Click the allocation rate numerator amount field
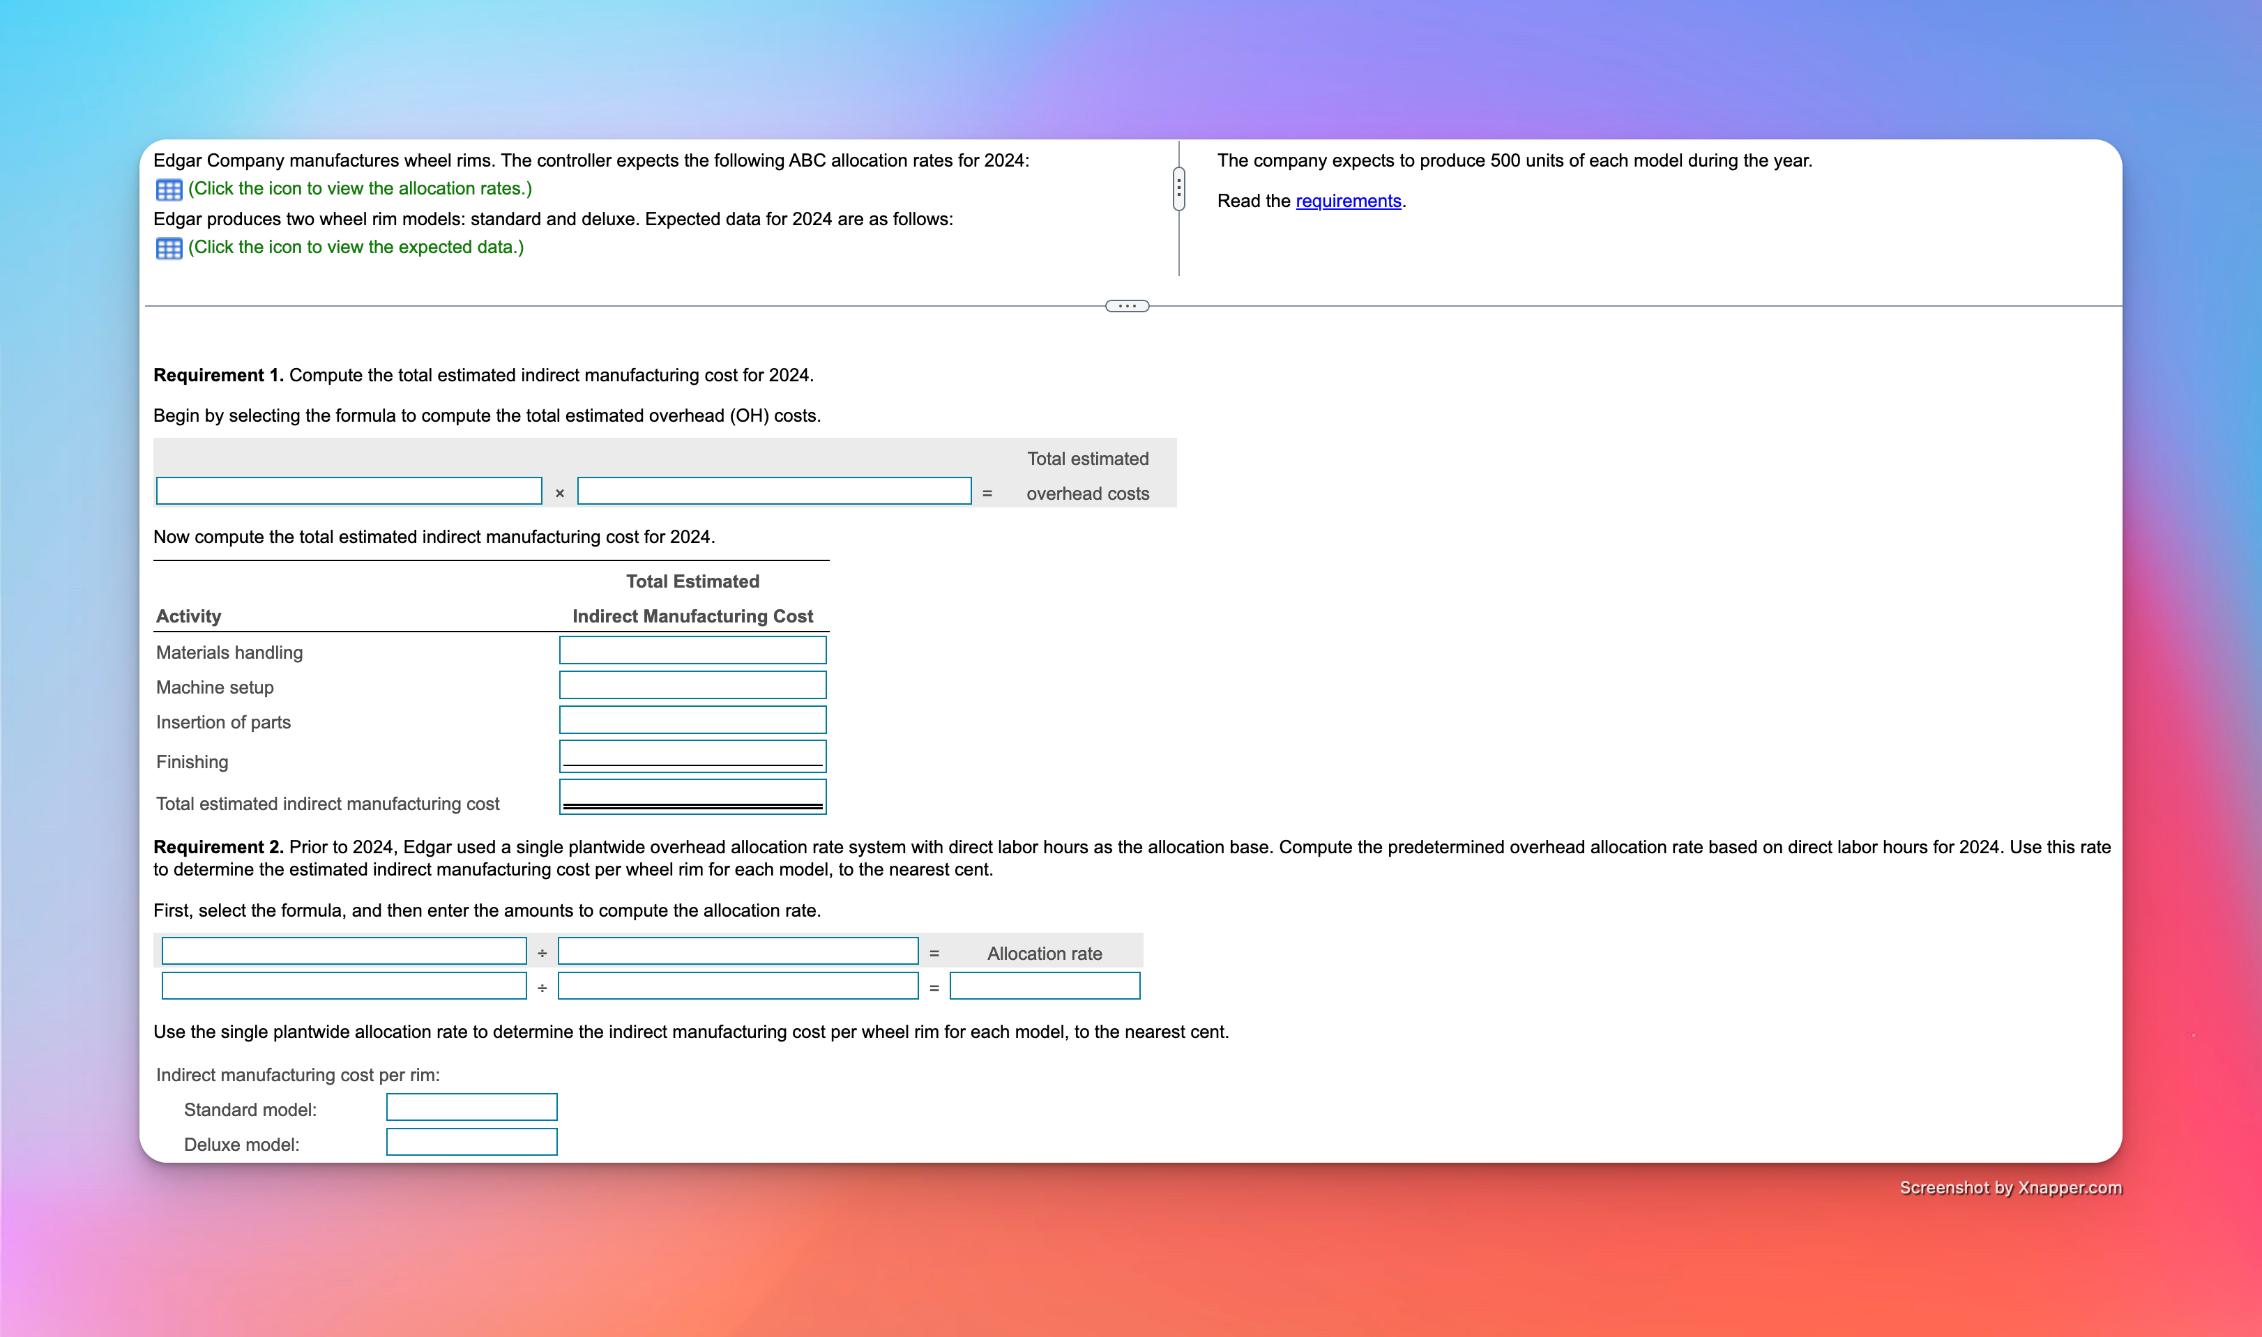The height and width of the screenshot is (1337, 2262). coord(343,986)
